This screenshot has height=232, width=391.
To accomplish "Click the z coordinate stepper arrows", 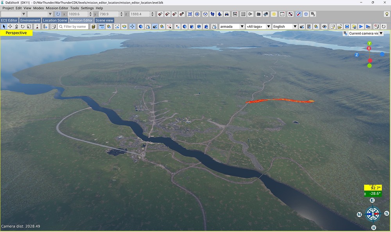I will (x=152, y=14).
